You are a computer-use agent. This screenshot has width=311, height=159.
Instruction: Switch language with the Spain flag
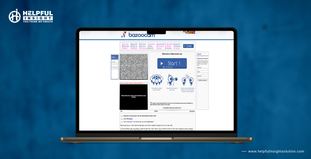pos(190,33)
